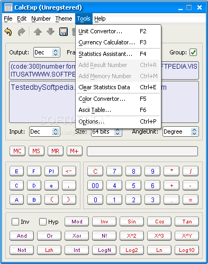Viewport: 208px width, 264px height.
Task: Click the X^Y power button
Action: 187,235
